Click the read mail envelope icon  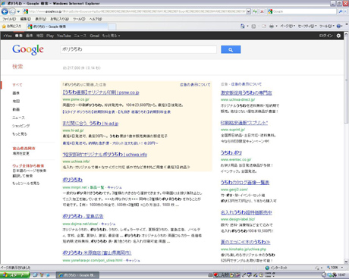coord(264,27)
